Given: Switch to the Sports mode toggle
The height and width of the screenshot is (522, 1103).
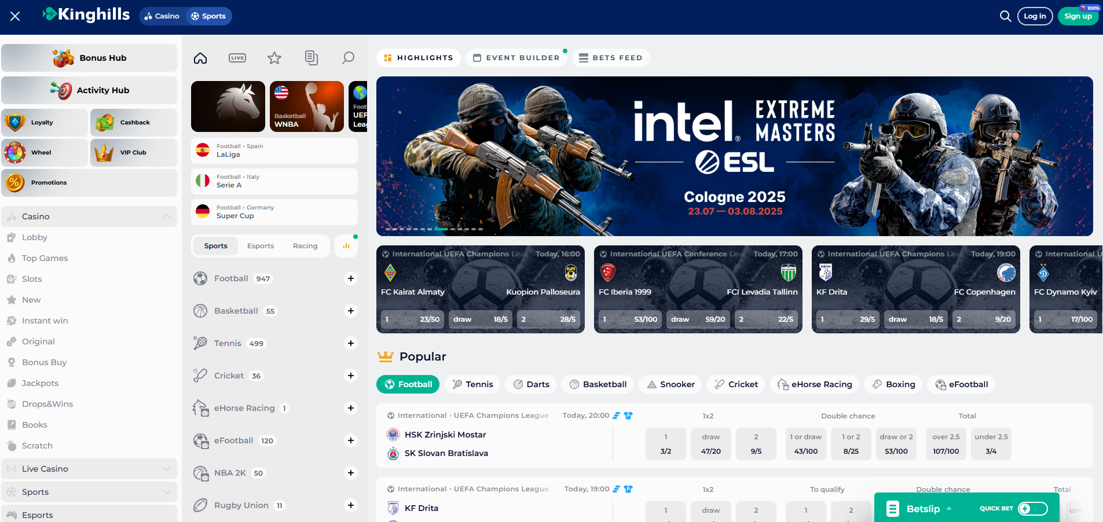Looking at the screenshot, I should (x=208, y=16).
